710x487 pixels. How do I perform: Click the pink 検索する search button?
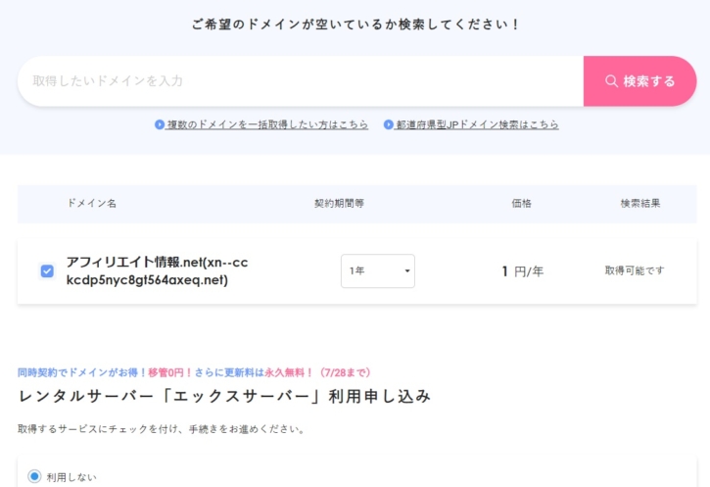click(x=639, y=81)
